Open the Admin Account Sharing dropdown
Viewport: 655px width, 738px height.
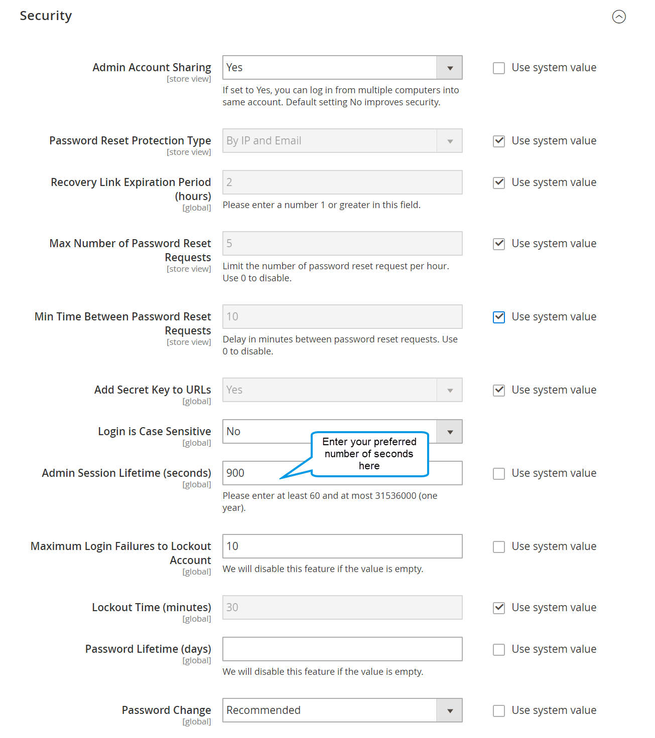[x=342, y=68]
